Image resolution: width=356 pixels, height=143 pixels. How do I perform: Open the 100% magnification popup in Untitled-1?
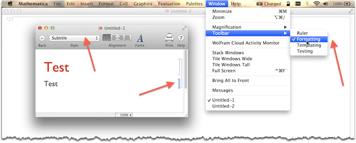[x=124, y=115]
